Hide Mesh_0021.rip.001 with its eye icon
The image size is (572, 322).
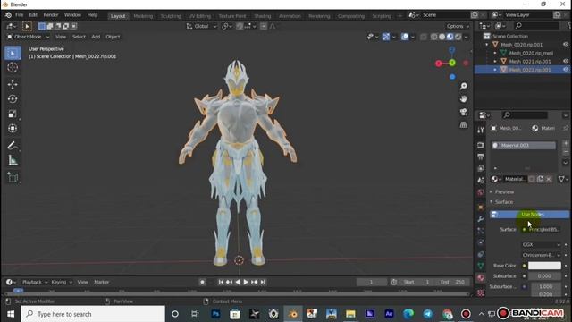[566, 61]
